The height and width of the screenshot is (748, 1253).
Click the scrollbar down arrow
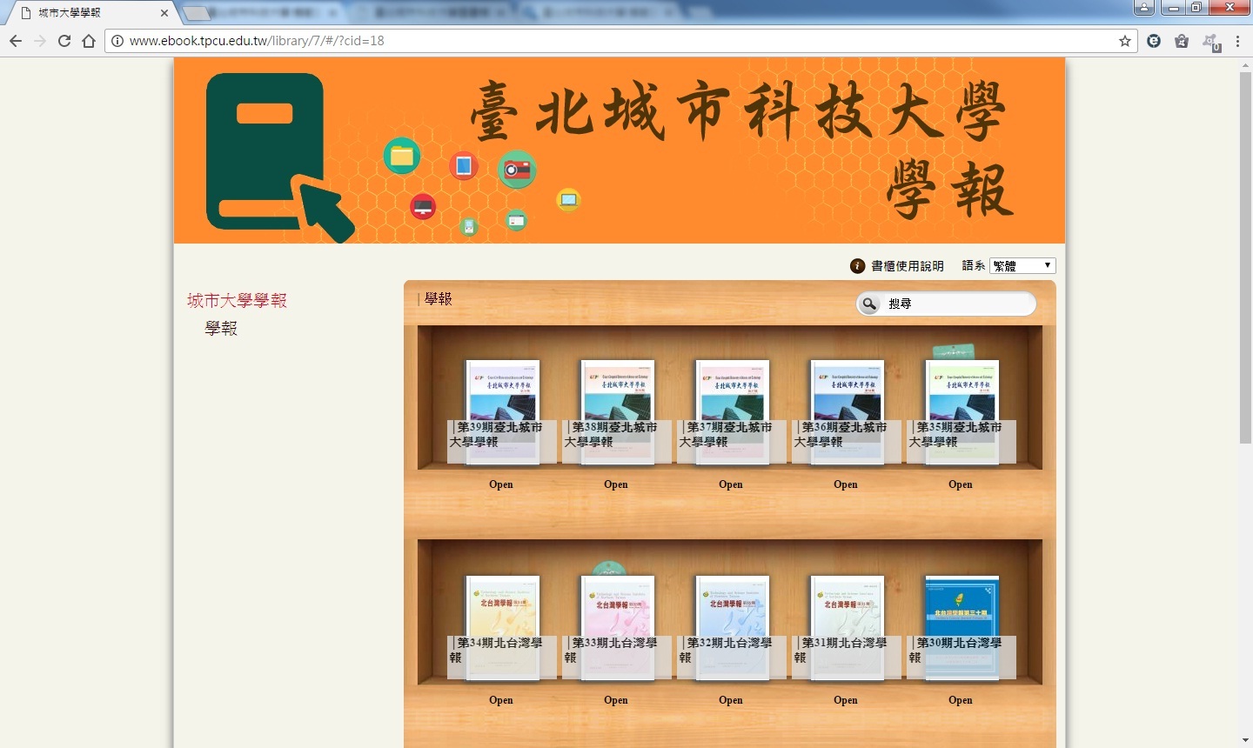pyautogui.click(x=1245, y=741)
